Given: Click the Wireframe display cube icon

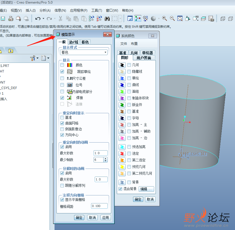Looking at the screenshot, I should coord(223,19).
